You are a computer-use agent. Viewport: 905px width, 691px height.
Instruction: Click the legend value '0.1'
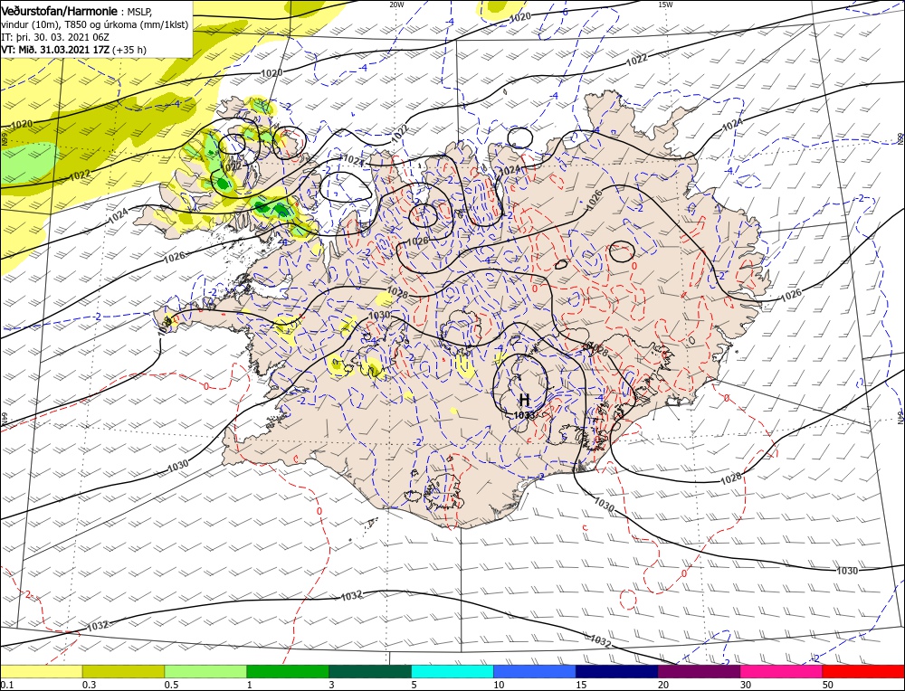pos(5,685)
